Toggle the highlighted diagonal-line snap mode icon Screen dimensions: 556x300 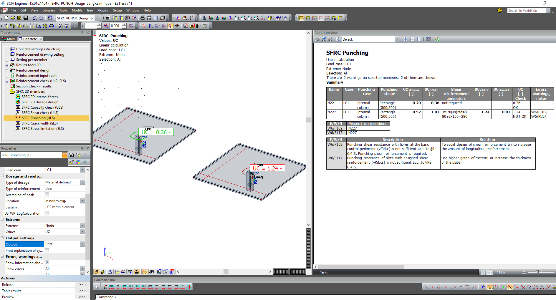click(510, 287)
